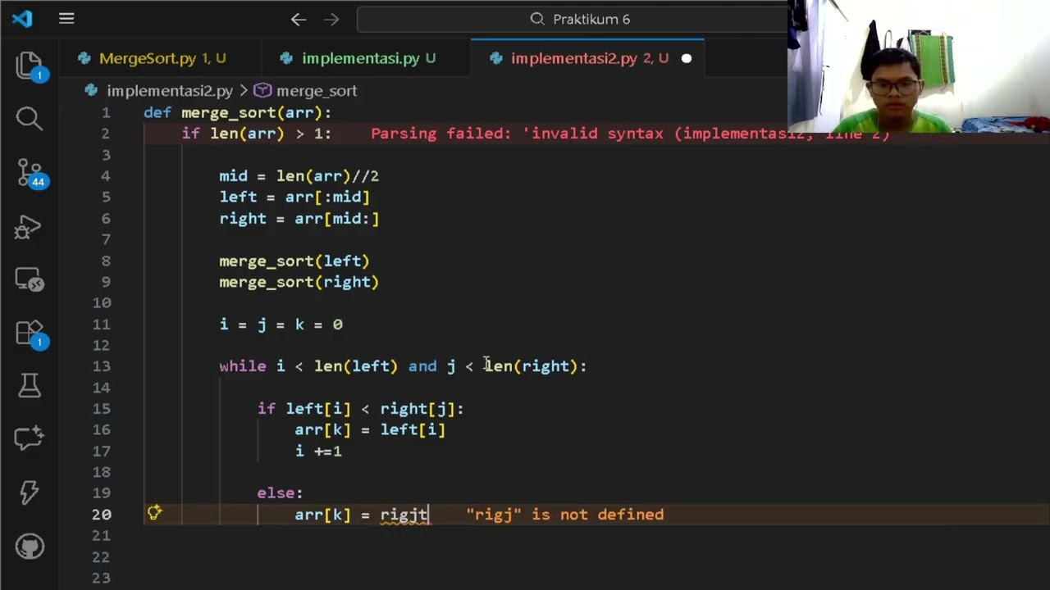Open the lightning bolt activity bar icon
The width and height of the screenshot is (1050, 590).
tap(30, 492)
